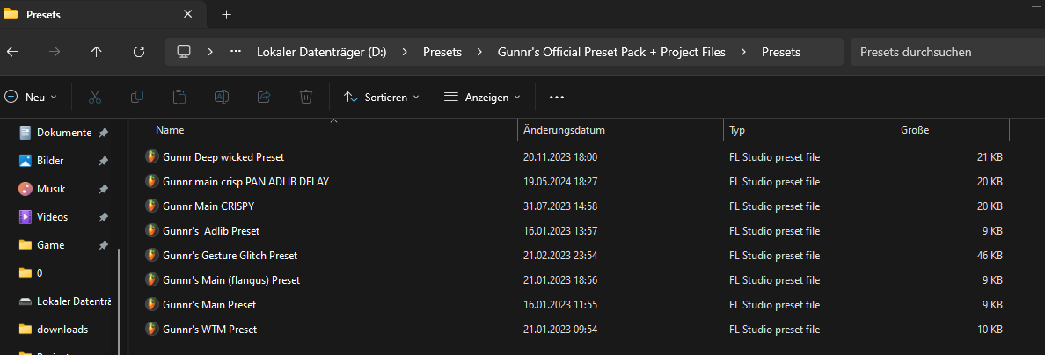
Task: Click the Paste clipboard icon
Action: point(179,98)
